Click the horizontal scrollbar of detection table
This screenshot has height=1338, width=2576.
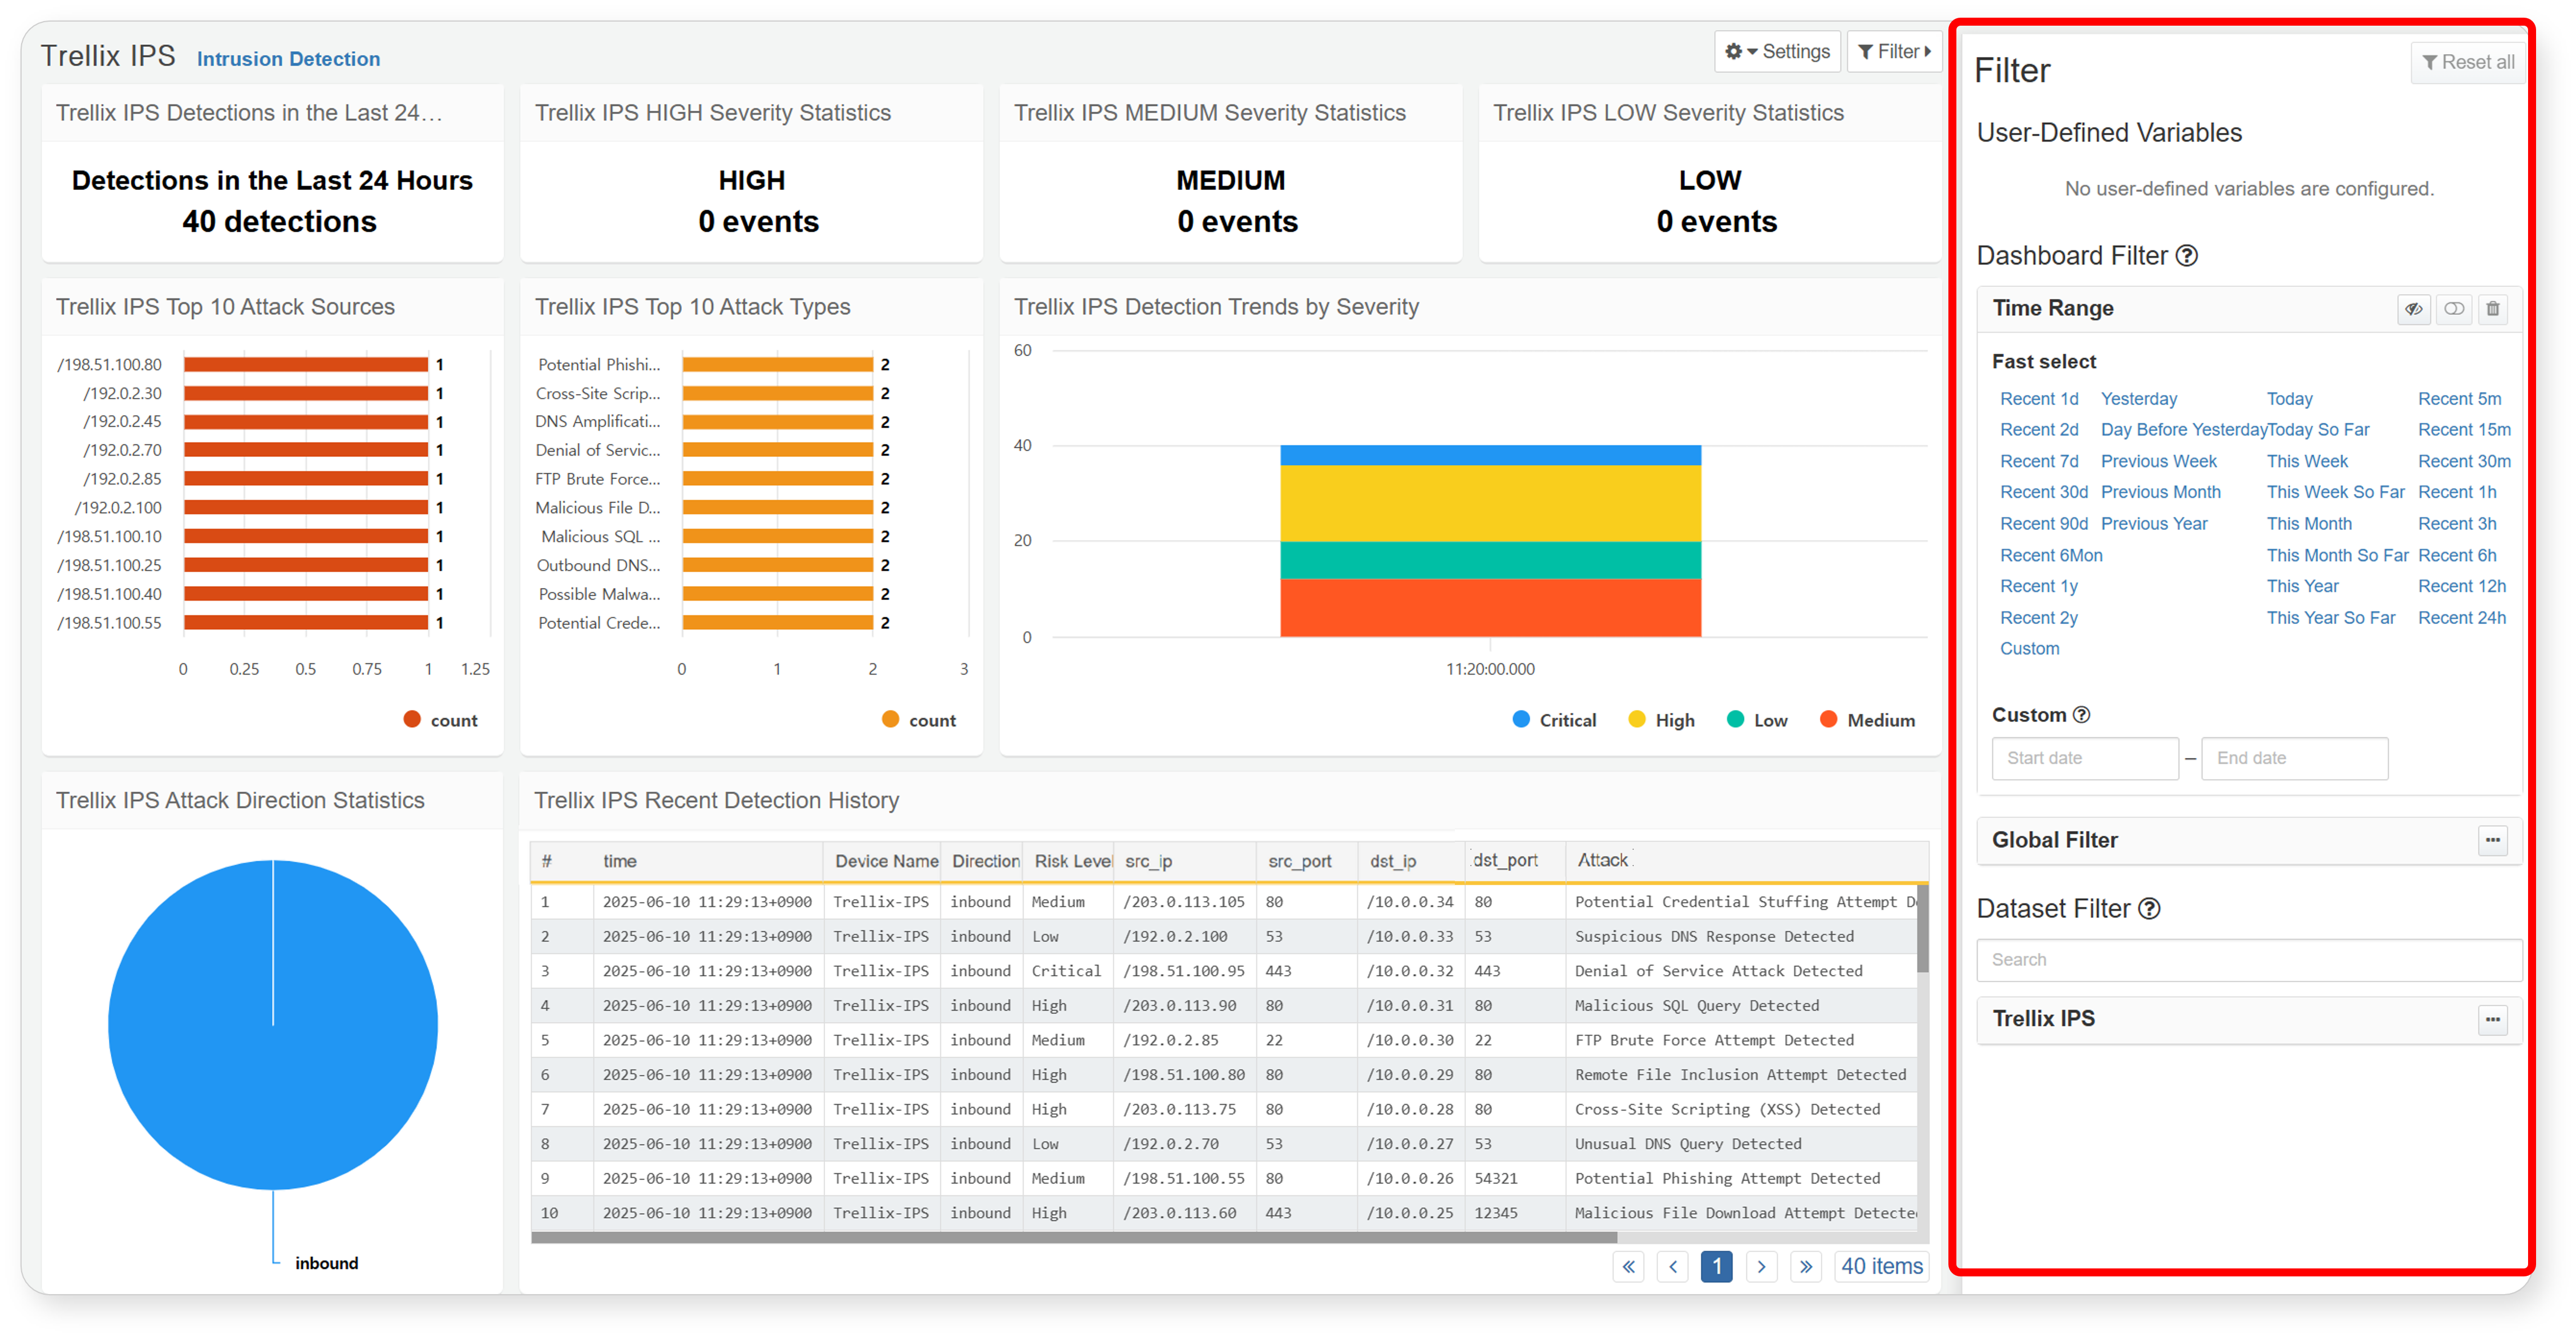pyautogui.click(x=1073, y=1238)
